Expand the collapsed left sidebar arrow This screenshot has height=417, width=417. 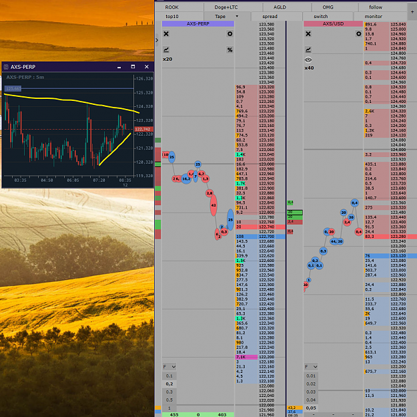(157, 40)
